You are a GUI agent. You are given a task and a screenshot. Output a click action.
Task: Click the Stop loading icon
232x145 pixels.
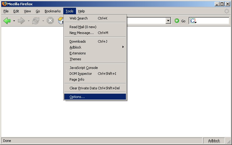[x=50, y=20]
